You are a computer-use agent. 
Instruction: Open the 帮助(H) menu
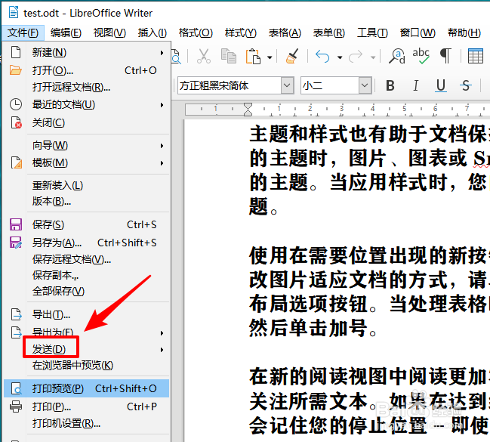(x=464, y=32)
